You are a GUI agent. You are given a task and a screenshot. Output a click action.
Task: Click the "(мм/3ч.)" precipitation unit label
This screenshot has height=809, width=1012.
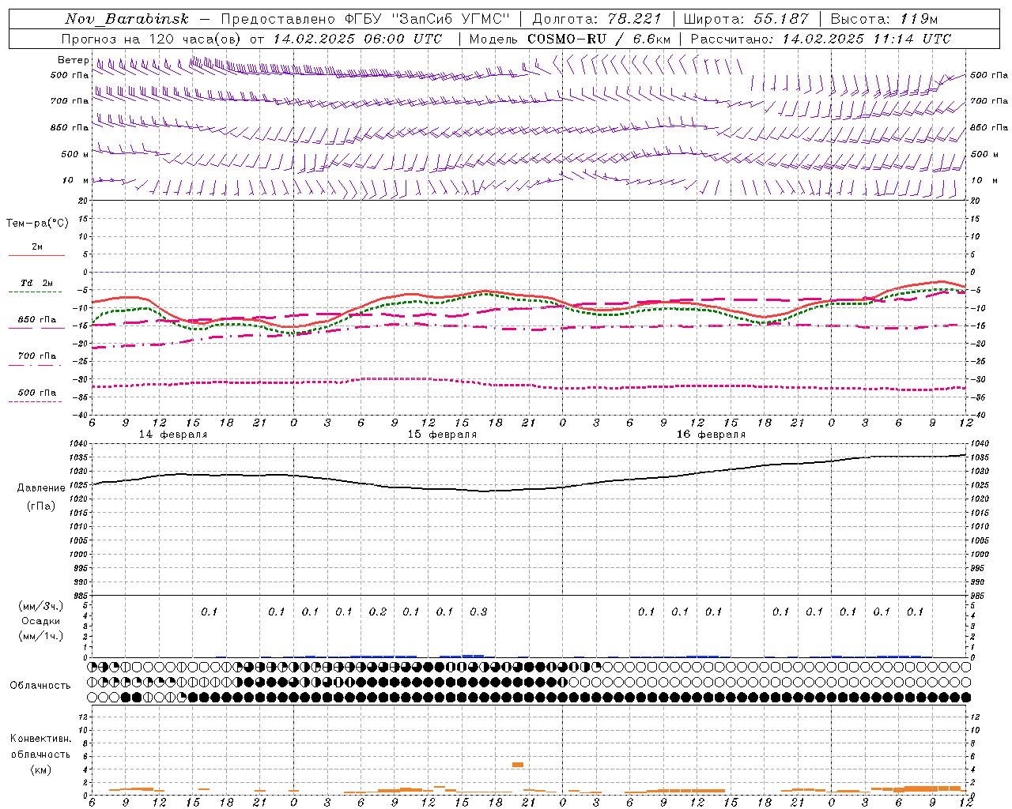(x=41, y=606)
